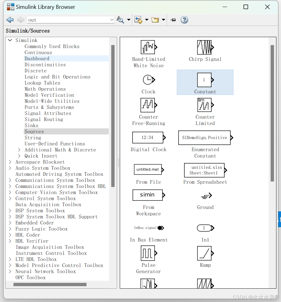This screenshot has width=281, height=302.
Task: Select the Ramp block icon
Action: point(205,253)
